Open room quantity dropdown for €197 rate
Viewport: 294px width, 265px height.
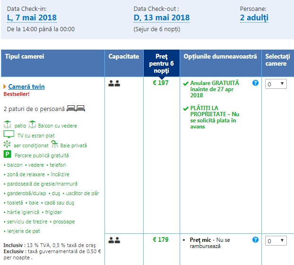pyautogui.click(x=276, y=84)
